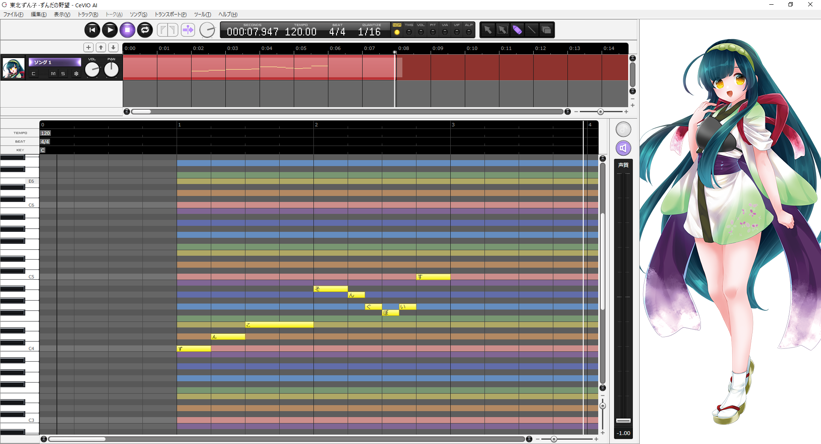This screenshot has width=821, height=444.
Task: Solo the ソング 1 track
Action: [63, 74]
